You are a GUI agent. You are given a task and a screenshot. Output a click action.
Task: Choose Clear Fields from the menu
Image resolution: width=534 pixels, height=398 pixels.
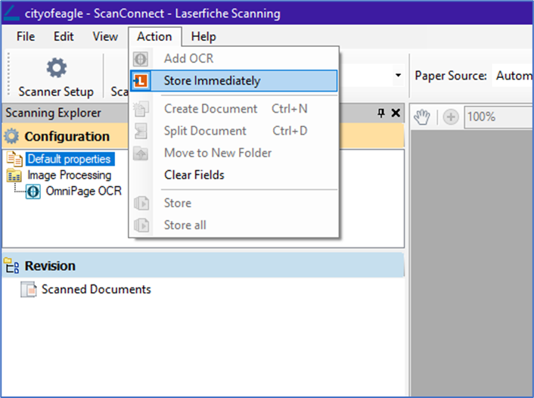coord(234,175)
